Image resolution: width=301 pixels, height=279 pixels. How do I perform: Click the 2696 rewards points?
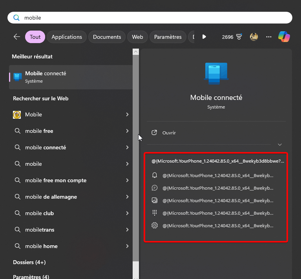coord(228,37)
